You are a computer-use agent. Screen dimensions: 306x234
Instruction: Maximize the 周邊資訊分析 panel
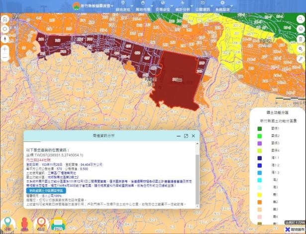186,135
